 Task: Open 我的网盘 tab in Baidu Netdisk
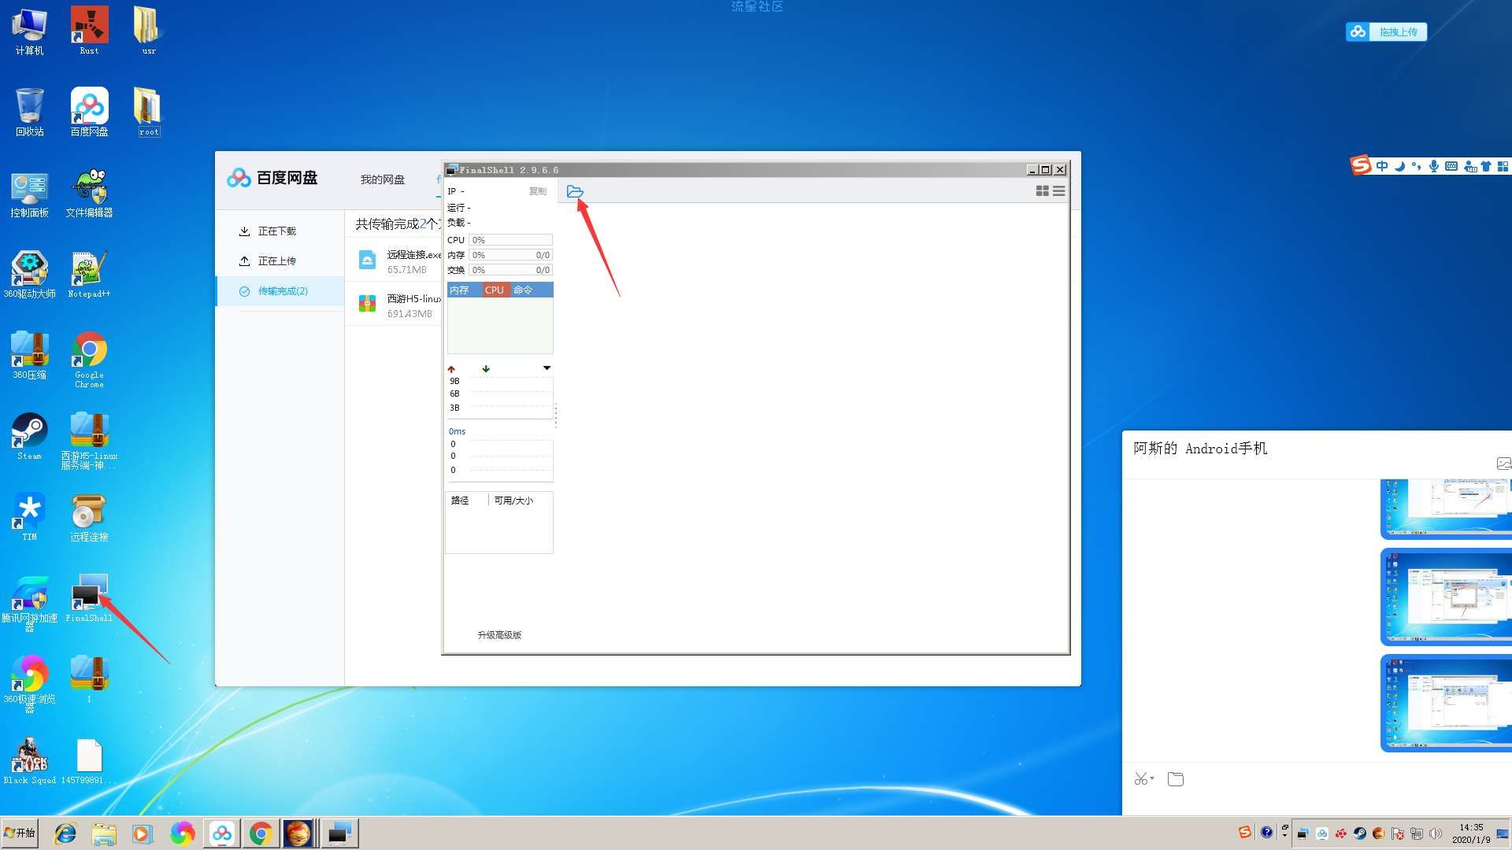click(x=383, y=179)
